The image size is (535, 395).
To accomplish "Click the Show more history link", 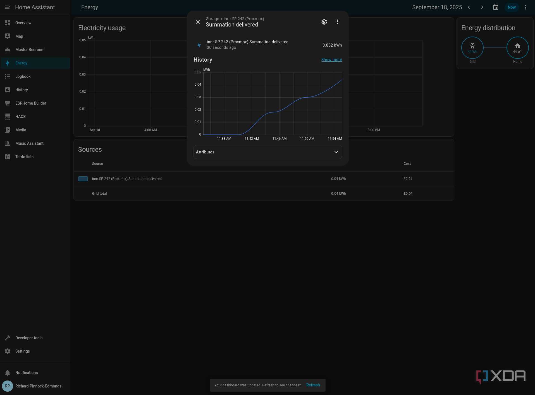I will [x=331, y=60].
